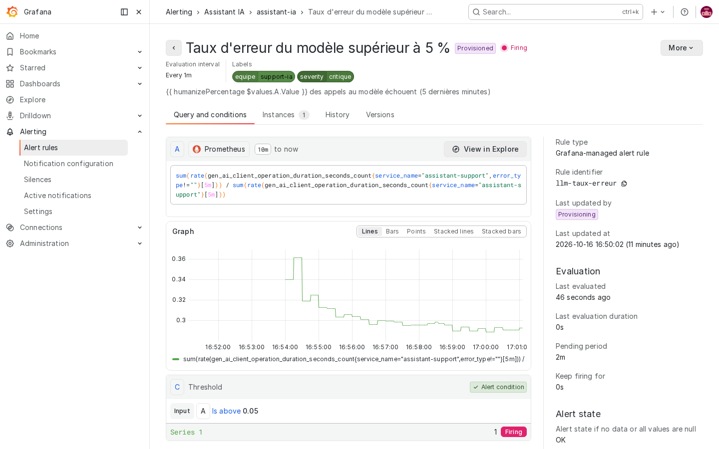Click the severity critique label
Image resolution: width=719 pixels, height=449 pixels.
tap(326, 77)
